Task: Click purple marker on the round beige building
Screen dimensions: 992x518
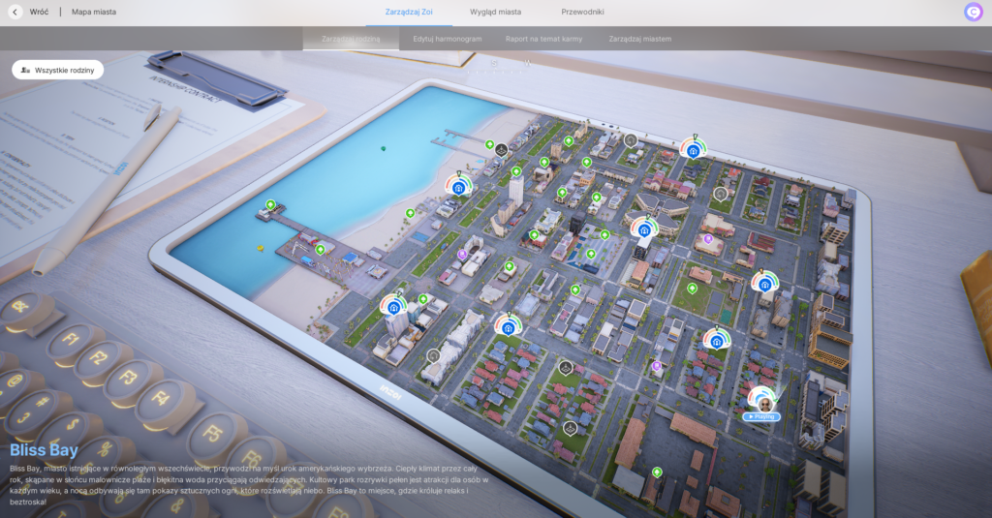Action: tap(708, 239)
